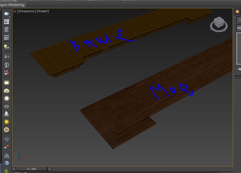Click the teapot Render Production icon

pyautogui.click(x=7, y=14)
